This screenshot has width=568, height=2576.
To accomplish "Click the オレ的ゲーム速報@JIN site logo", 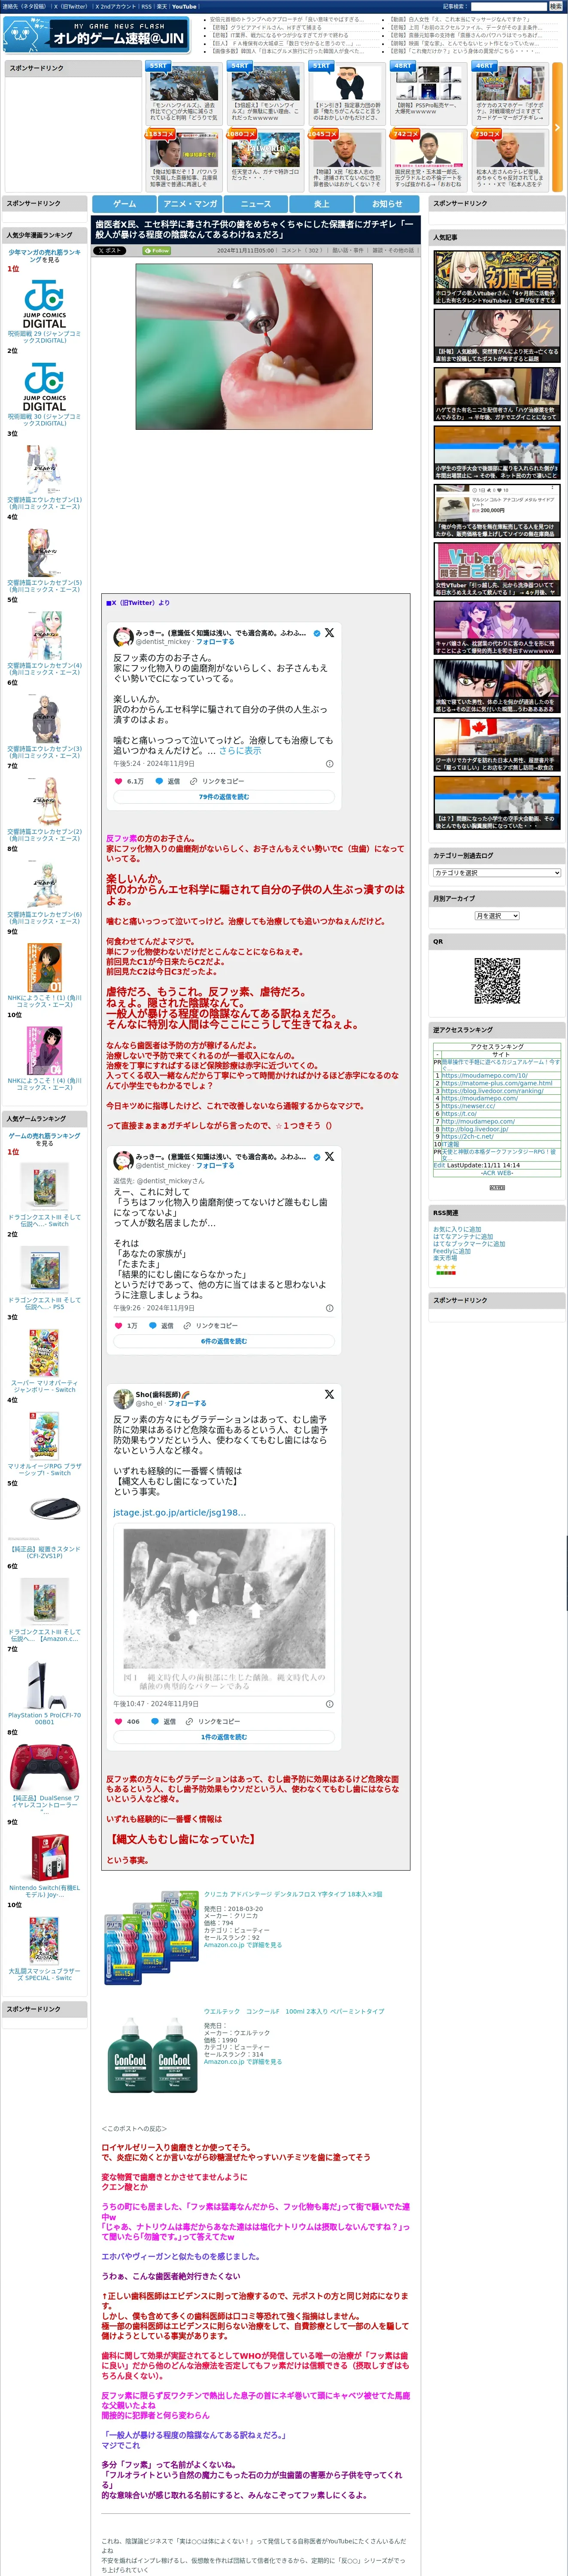I will point(97,36).
